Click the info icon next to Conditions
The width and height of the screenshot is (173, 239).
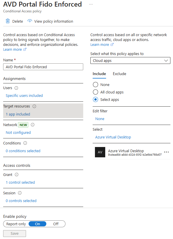25,143
